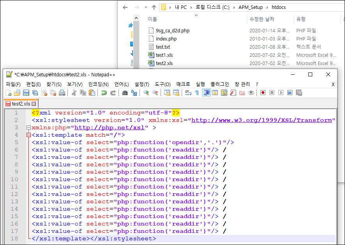This screenshot has width=345, height=245.
Task: Sort by 이름 column header in Explorer
Action: pyautogui.click(x=152, y=19)
